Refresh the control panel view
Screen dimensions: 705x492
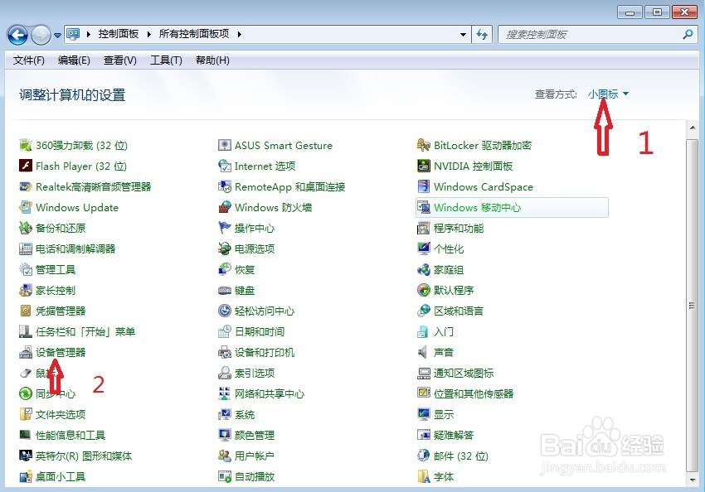tap(482, 34)
